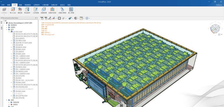Viewport: 224px width, 107px height.
Task: Switch to the 边界条件 ribbon tab
Action: (x=37, y=5)
